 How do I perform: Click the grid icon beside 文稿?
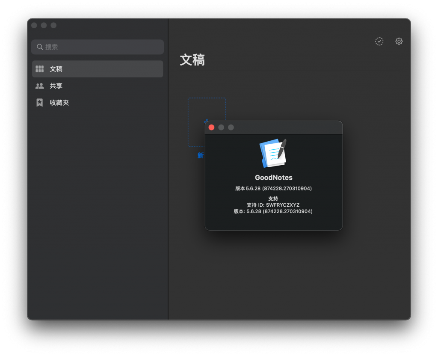[40, 69]
